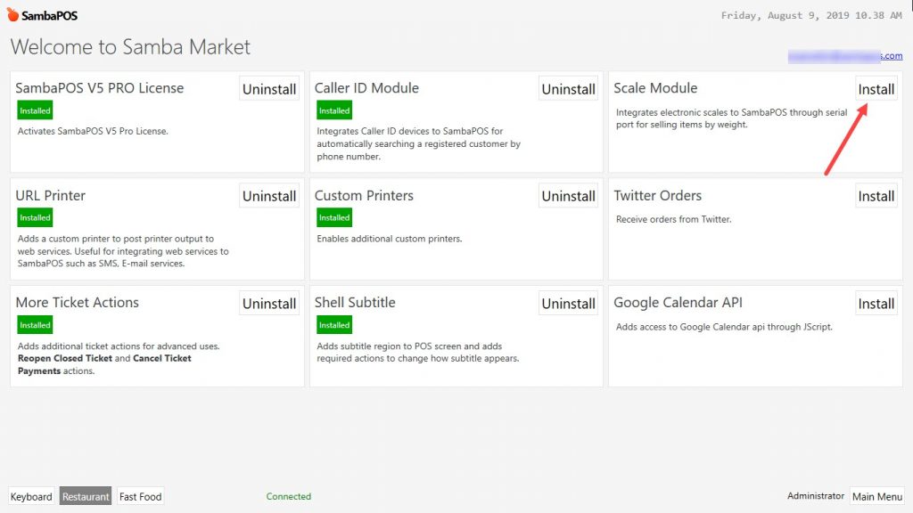Click the URL Printer description text
Screen dimensions: 913x513
point(123,250)
